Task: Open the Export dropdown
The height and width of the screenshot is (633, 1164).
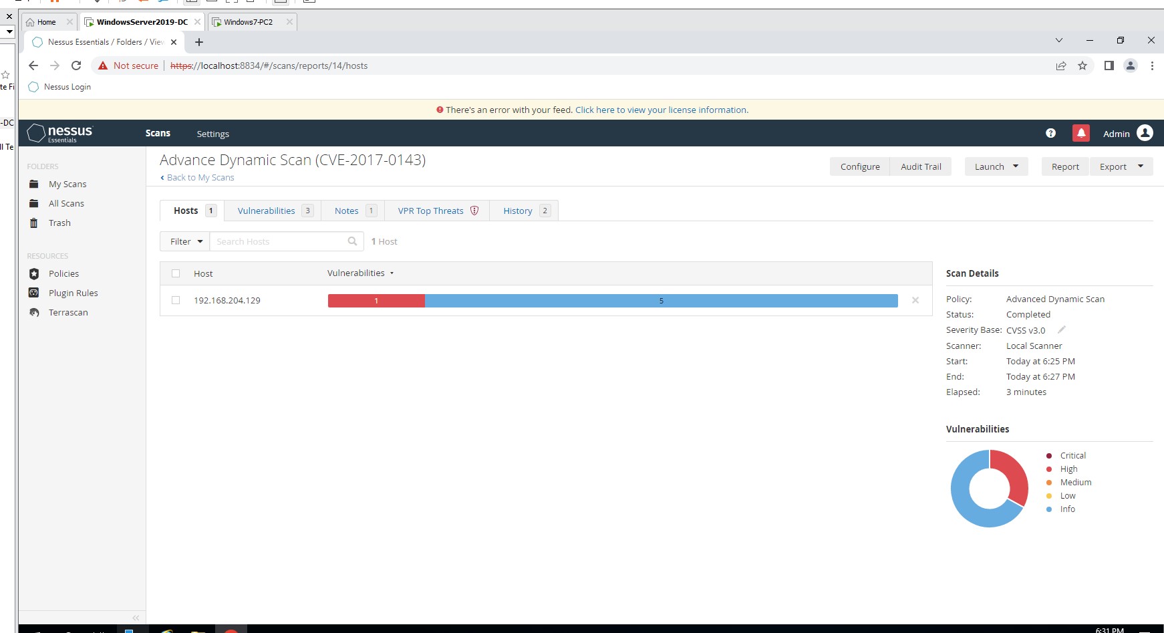Action: [1121, 166]
